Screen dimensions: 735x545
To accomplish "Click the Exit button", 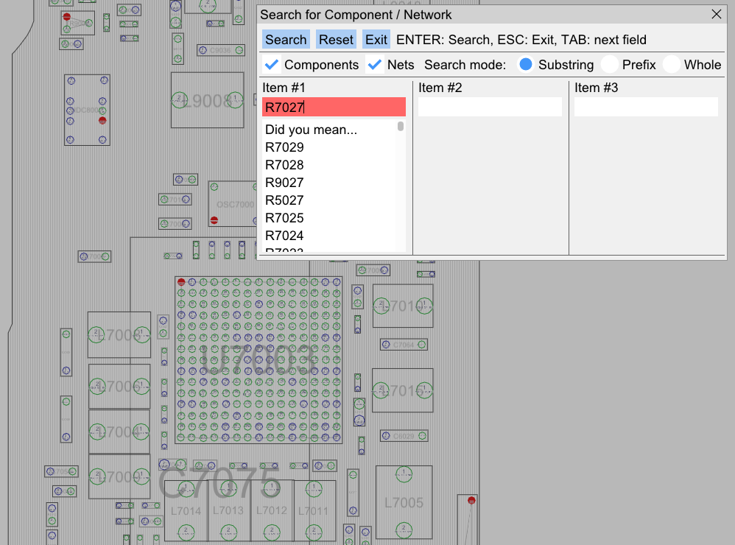I will pyautogui.click(x=376, y=40).
